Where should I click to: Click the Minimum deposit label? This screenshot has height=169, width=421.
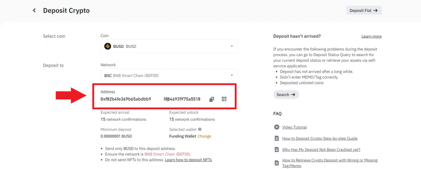116,129
